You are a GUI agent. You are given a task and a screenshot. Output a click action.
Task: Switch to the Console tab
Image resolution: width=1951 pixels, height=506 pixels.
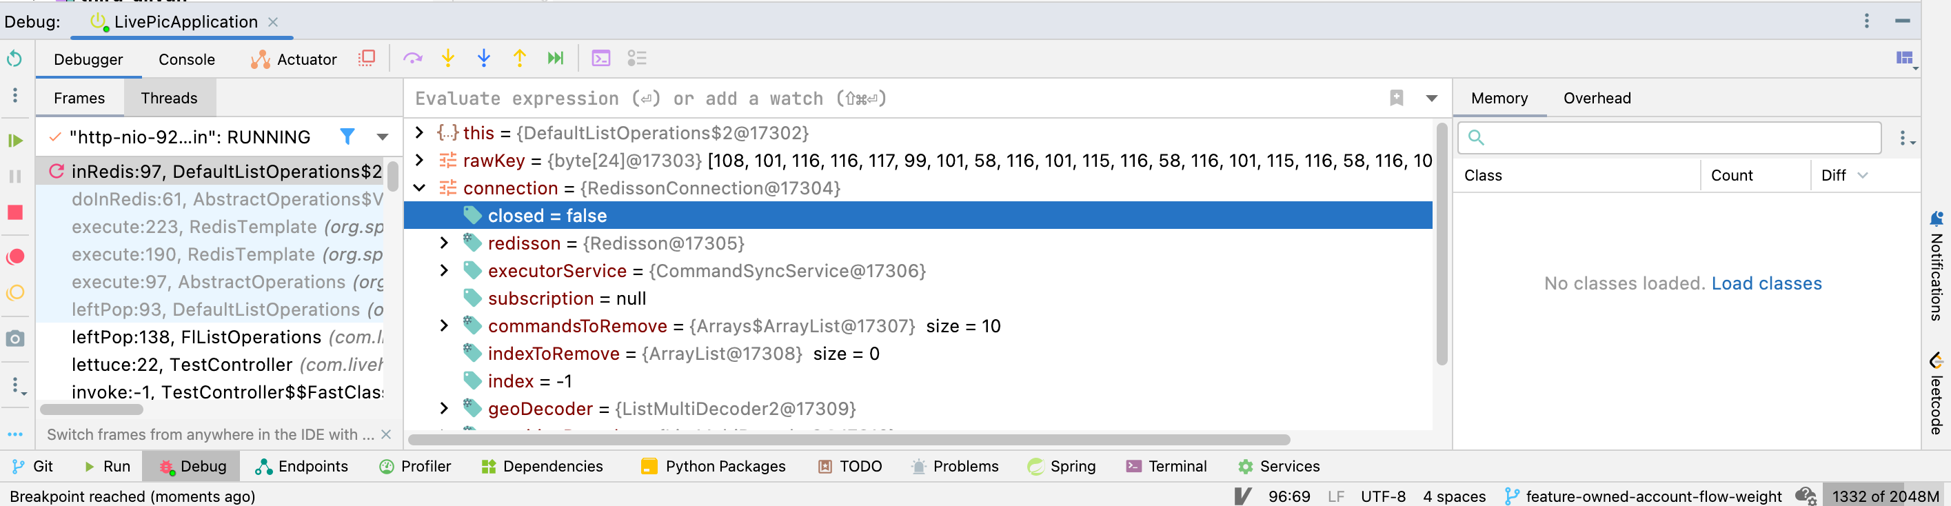pyautogui.click(x=186, y=59)
